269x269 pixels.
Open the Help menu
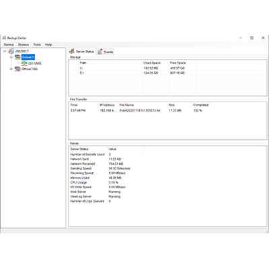(48, 44)
